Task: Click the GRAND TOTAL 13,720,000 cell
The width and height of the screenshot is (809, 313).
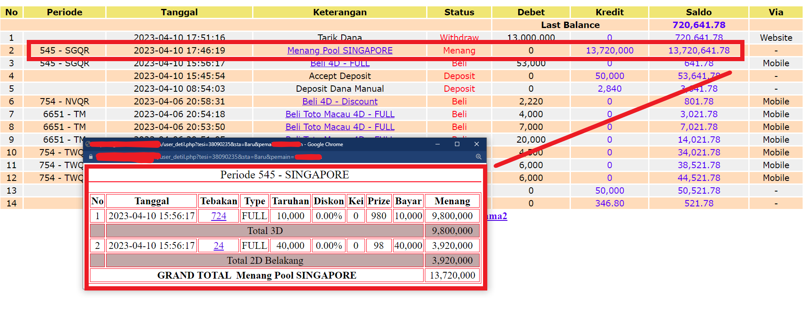Action: coord(452,275)
